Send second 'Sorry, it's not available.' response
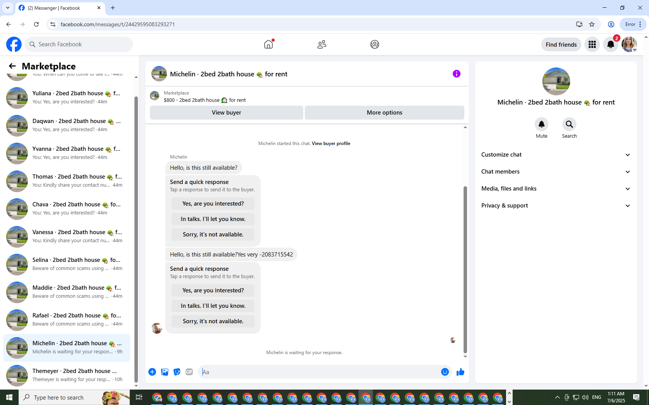 (213, 321)
